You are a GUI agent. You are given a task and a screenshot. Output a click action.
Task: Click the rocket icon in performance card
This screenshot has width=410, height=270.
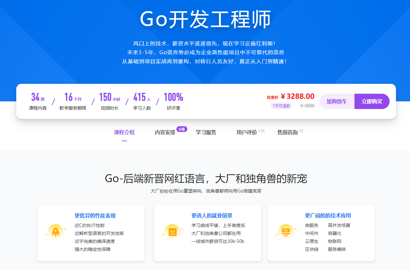pyautogui.click(x=56, y=231)
